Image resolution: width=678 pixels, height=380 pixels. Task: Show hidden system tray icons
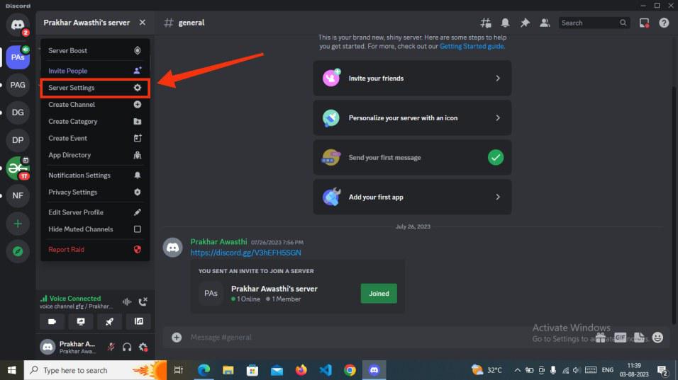tap(517, 370)
